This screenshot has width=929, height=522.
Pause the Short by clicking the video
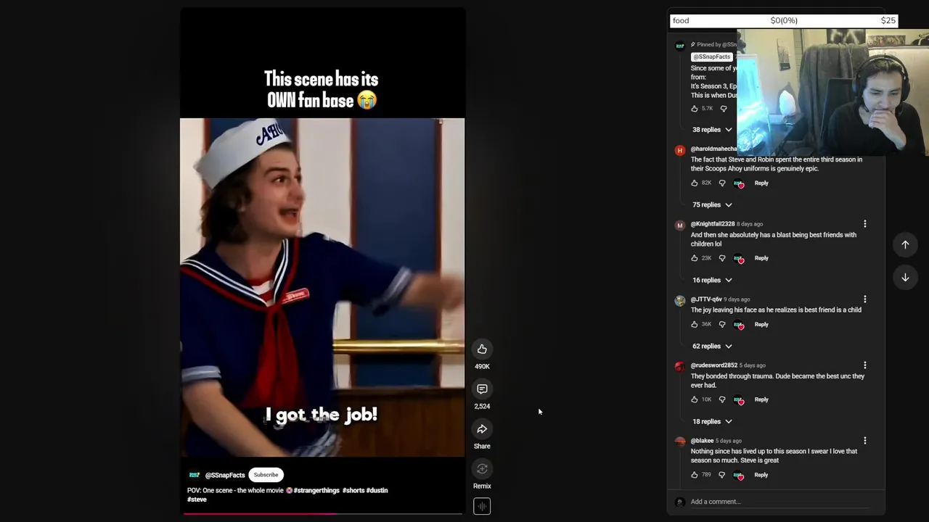pyautogui.click(x=322, y=288)
